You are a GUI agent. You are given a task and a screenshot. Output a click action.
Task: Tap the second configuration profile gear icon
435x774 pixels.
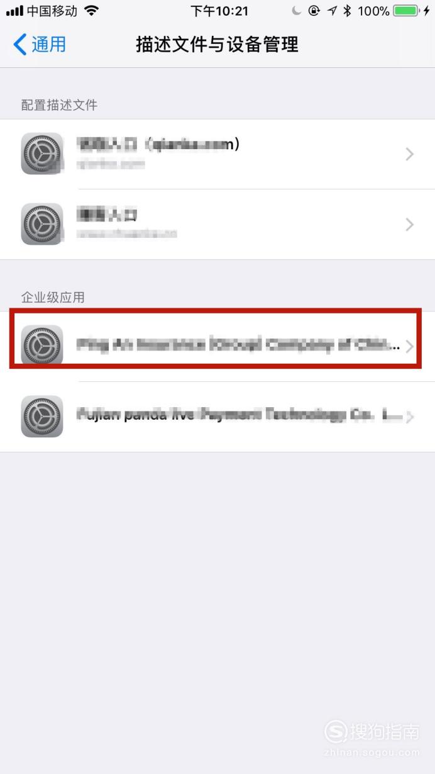(x=42, y=224)
